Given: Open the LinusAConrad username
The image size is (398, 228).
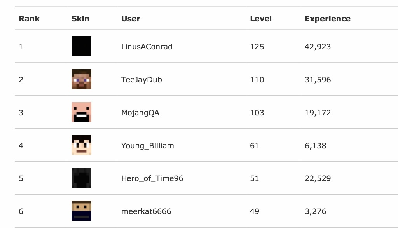Looking at the screenshot, I should pyautogui.click(x=147, y=47).
